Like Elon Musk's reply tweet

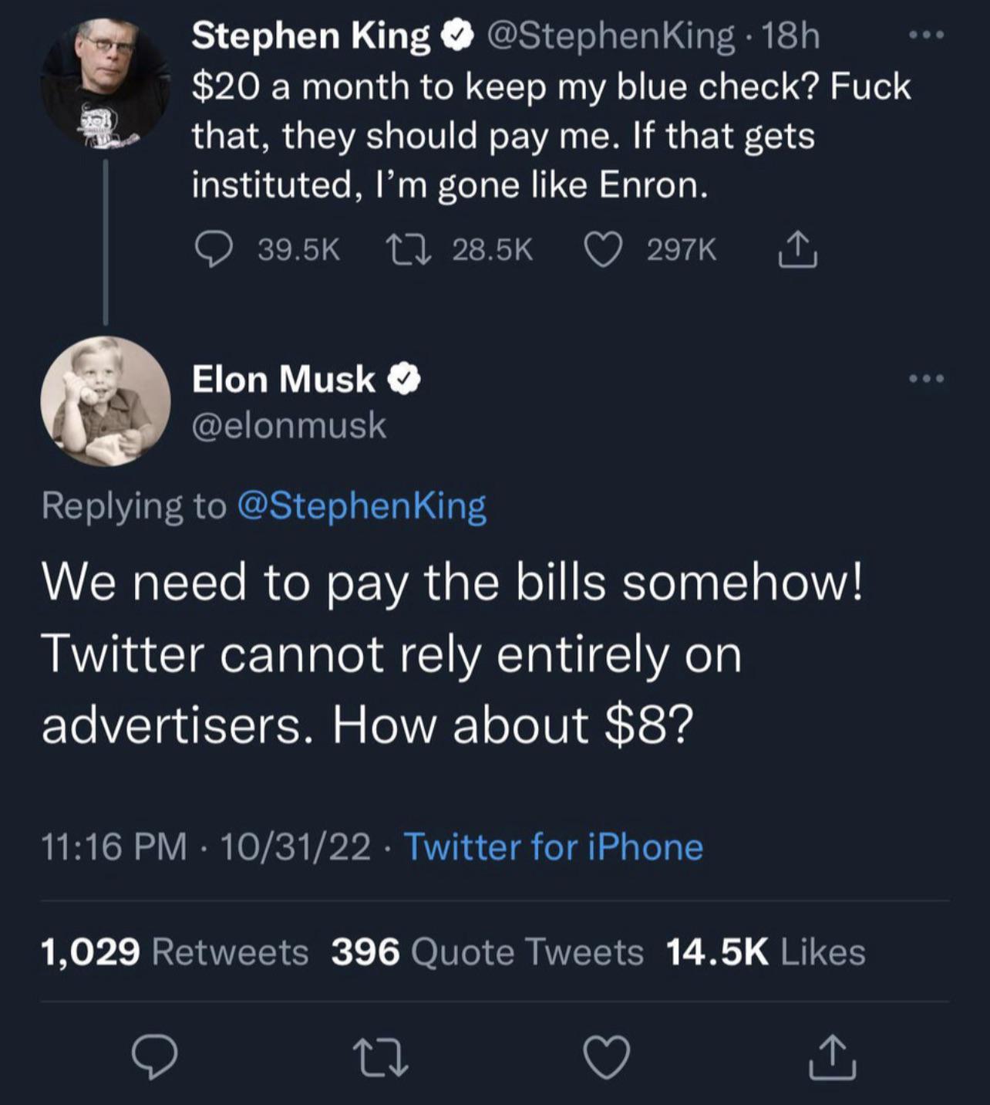(x=607, y=1057)
